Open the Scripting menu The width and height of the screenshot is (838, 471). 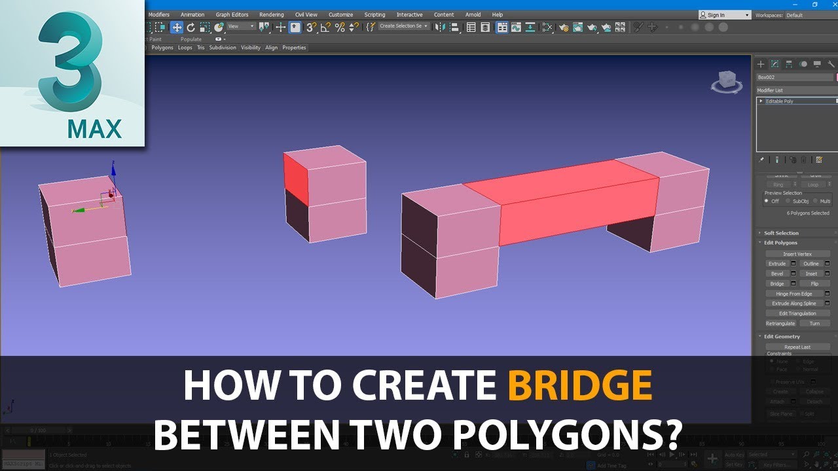coord(375,14)
